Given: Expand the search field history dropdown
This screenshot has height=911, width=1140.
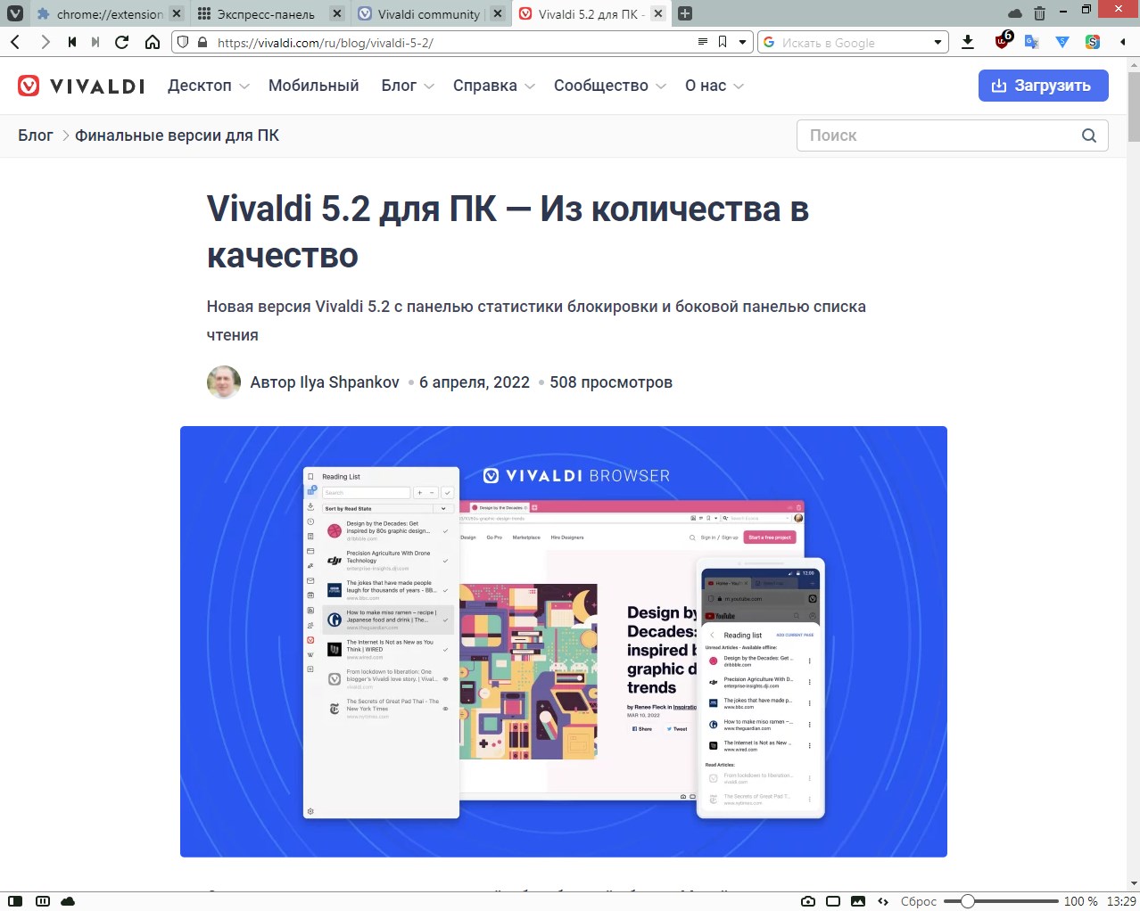Looking at the screenshot, I should pos(938,42).
